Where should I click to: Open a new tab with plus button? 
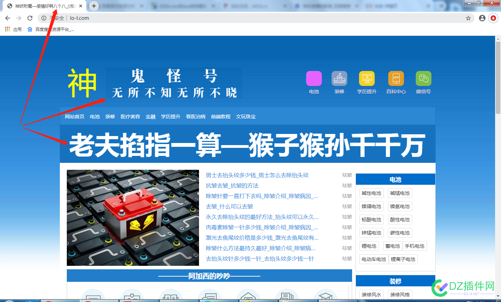tap(94, 6)
